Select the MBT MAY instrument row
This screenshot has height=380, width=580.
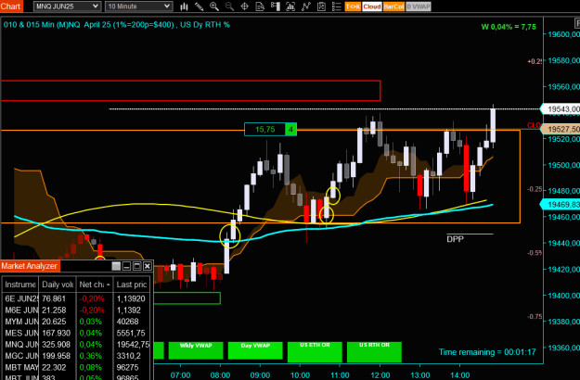click(x=77, y=367)
